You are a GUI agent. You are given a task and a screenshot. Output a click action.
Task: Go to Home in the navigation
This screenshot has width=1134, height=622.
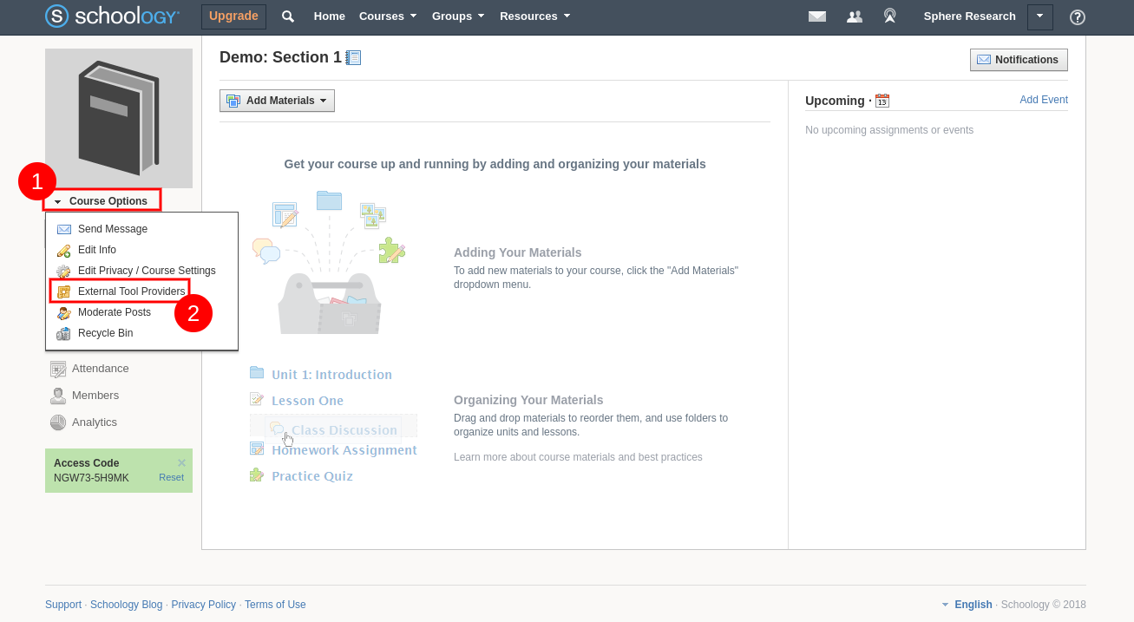click(x=330, y=16)
